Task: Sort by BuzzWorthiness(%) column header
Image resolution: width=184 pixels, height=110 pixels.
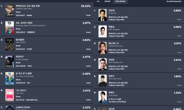Action: 174,1
